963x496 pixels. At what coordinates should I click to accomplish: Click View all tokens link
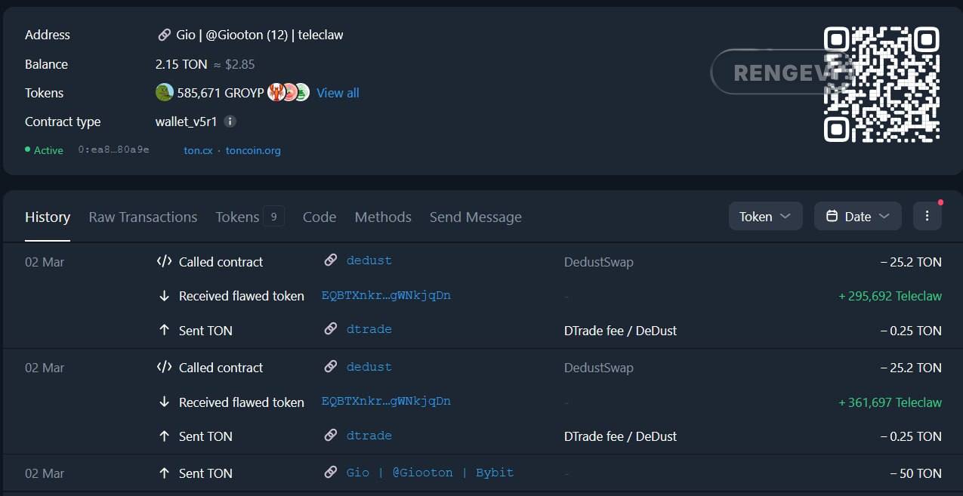[338, 93]
